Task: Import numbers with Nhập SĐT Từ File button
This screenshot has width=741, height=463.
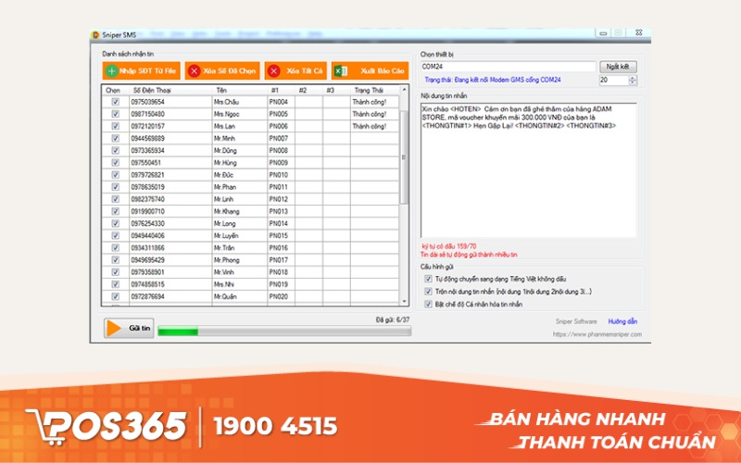Action: pos(142,71)
